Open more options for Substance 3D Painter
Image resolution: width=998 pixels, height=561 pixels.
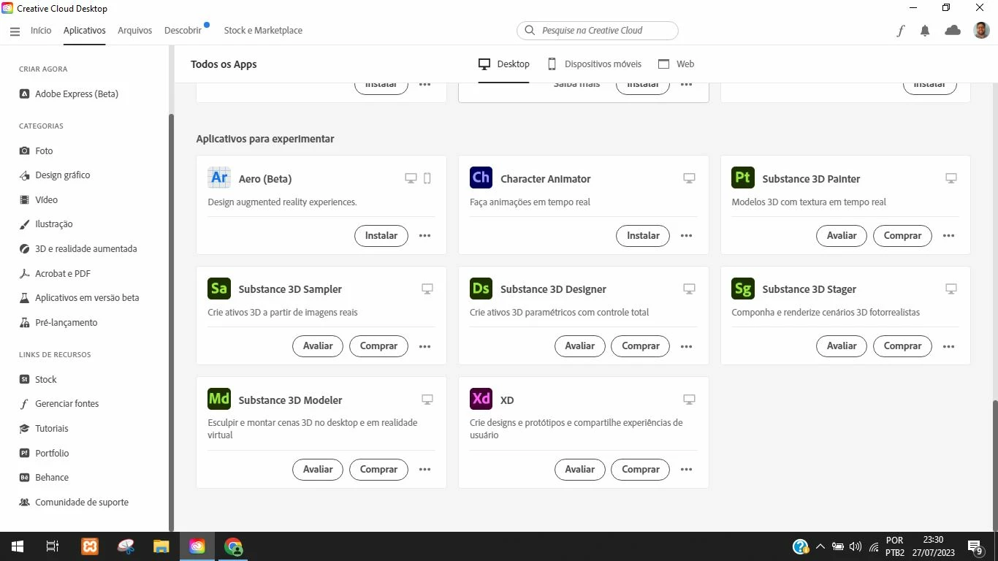[x=948, y=235]
